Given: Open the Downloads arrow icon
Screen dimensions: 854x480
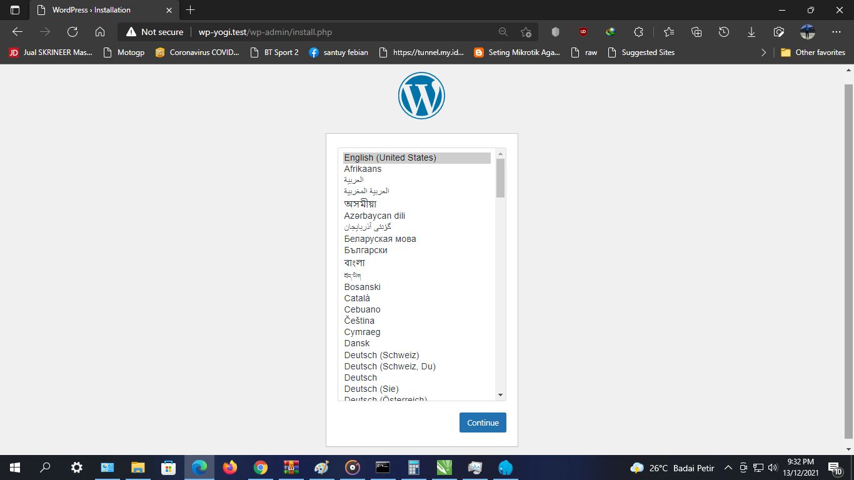Looking at the screenshot, I should [751, 32].
